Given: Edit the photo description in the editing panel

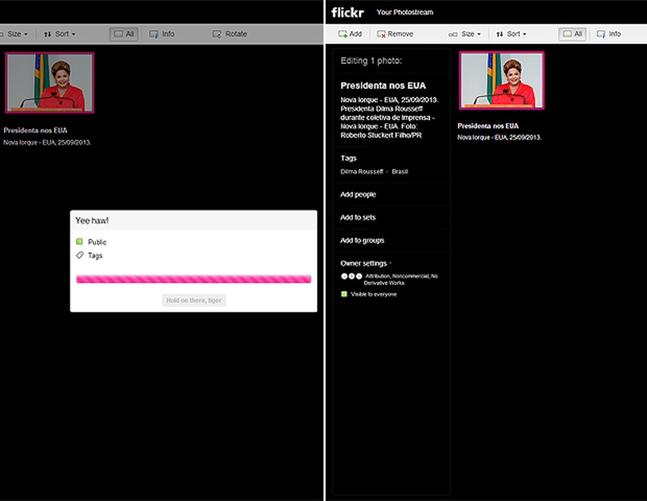Looking at the screenshot, I should 389,118.
